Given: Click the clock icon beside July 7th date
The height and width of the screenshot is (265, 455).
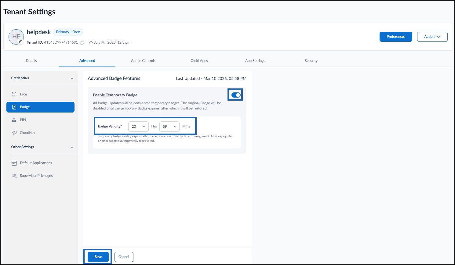Looking at the screenshot, I should [x=91, y=43].
